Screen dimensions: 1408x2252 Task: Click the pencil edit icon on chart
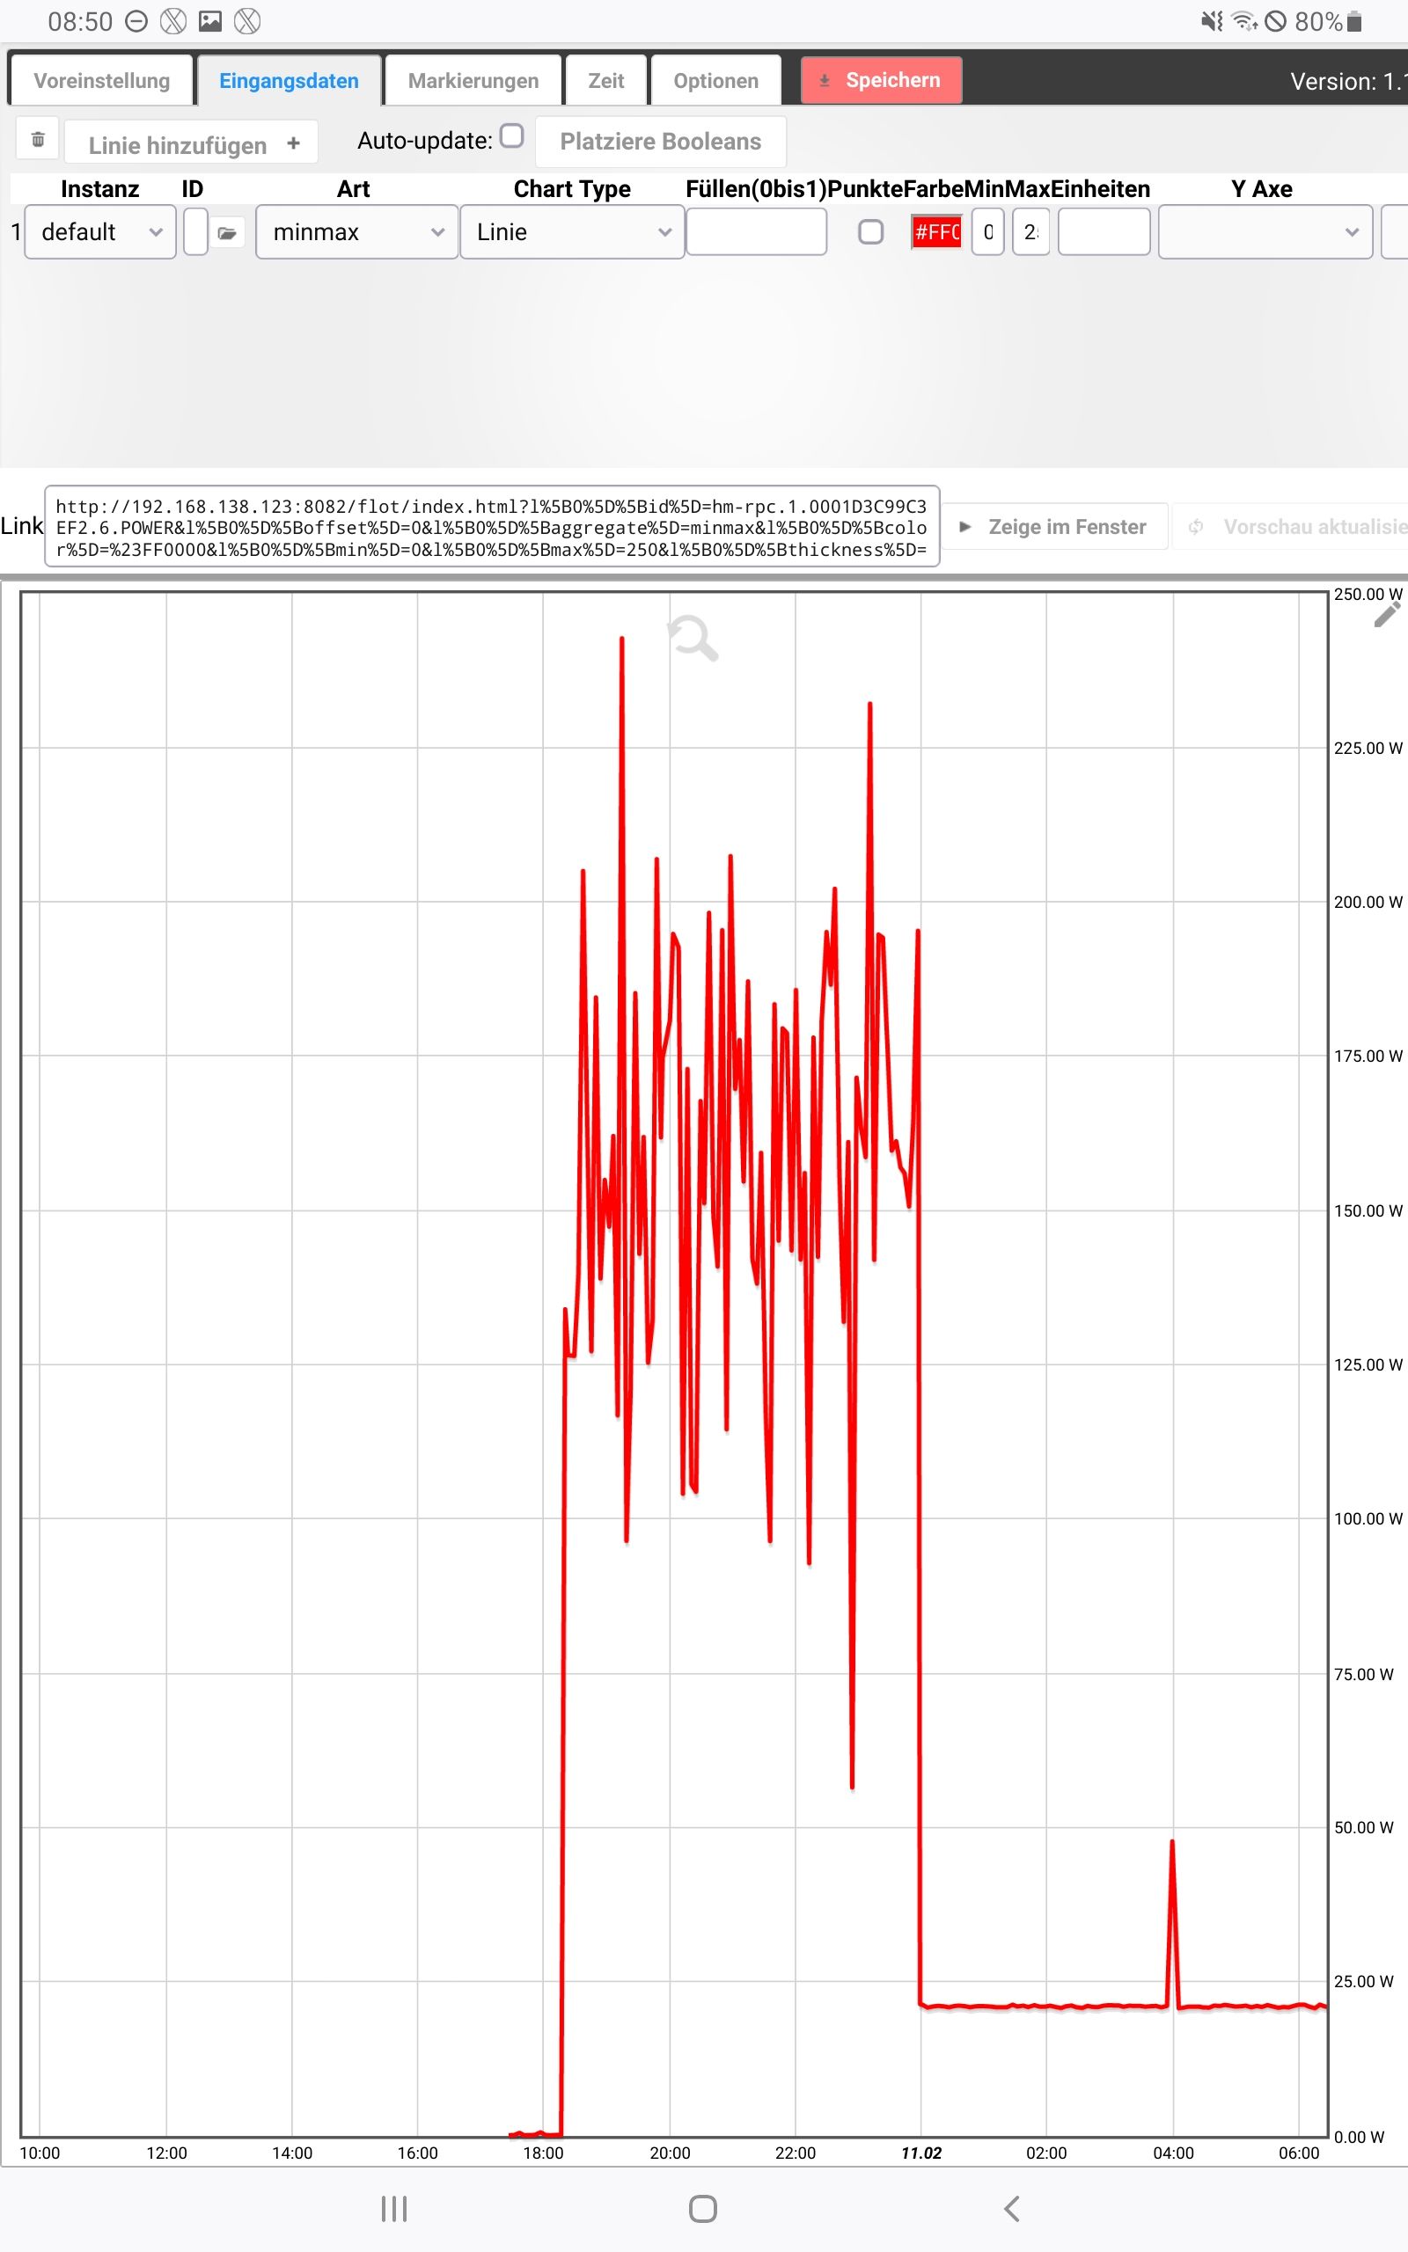1387,615
